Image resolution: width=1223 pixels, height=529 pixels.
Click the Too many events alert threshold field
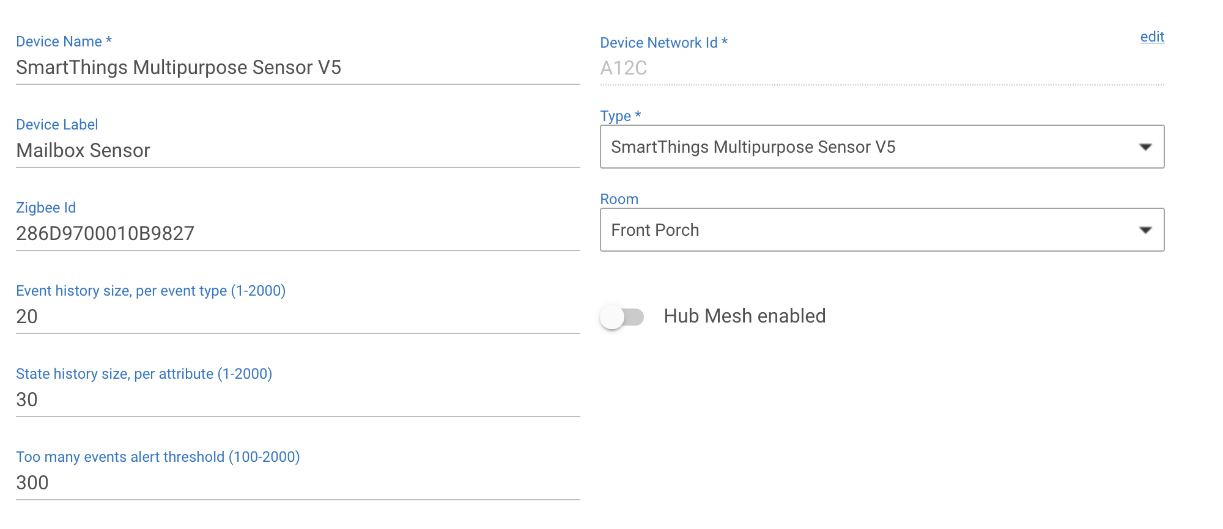click(x=298, y=483)
